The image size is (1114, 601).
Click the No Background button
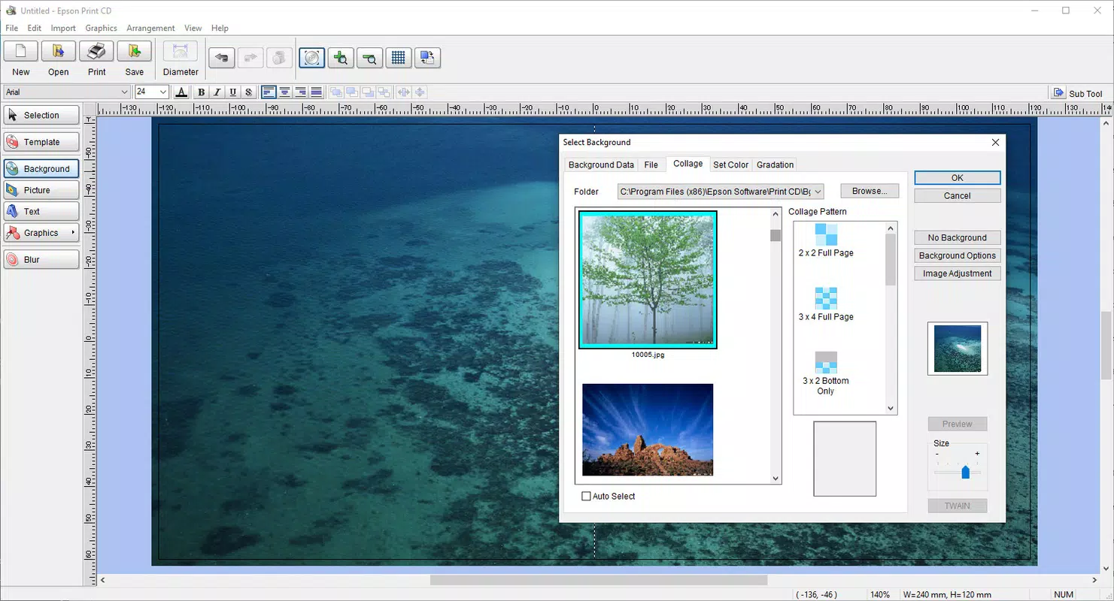click(x=958, y=237)
